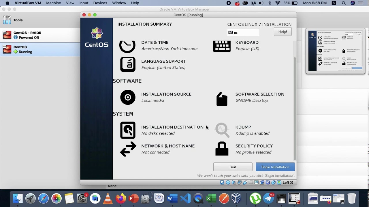Viewport: 369px width, 207px height.
Task: Click the Creative Cloud menu bar icon
Action: [x=245, y=3]
